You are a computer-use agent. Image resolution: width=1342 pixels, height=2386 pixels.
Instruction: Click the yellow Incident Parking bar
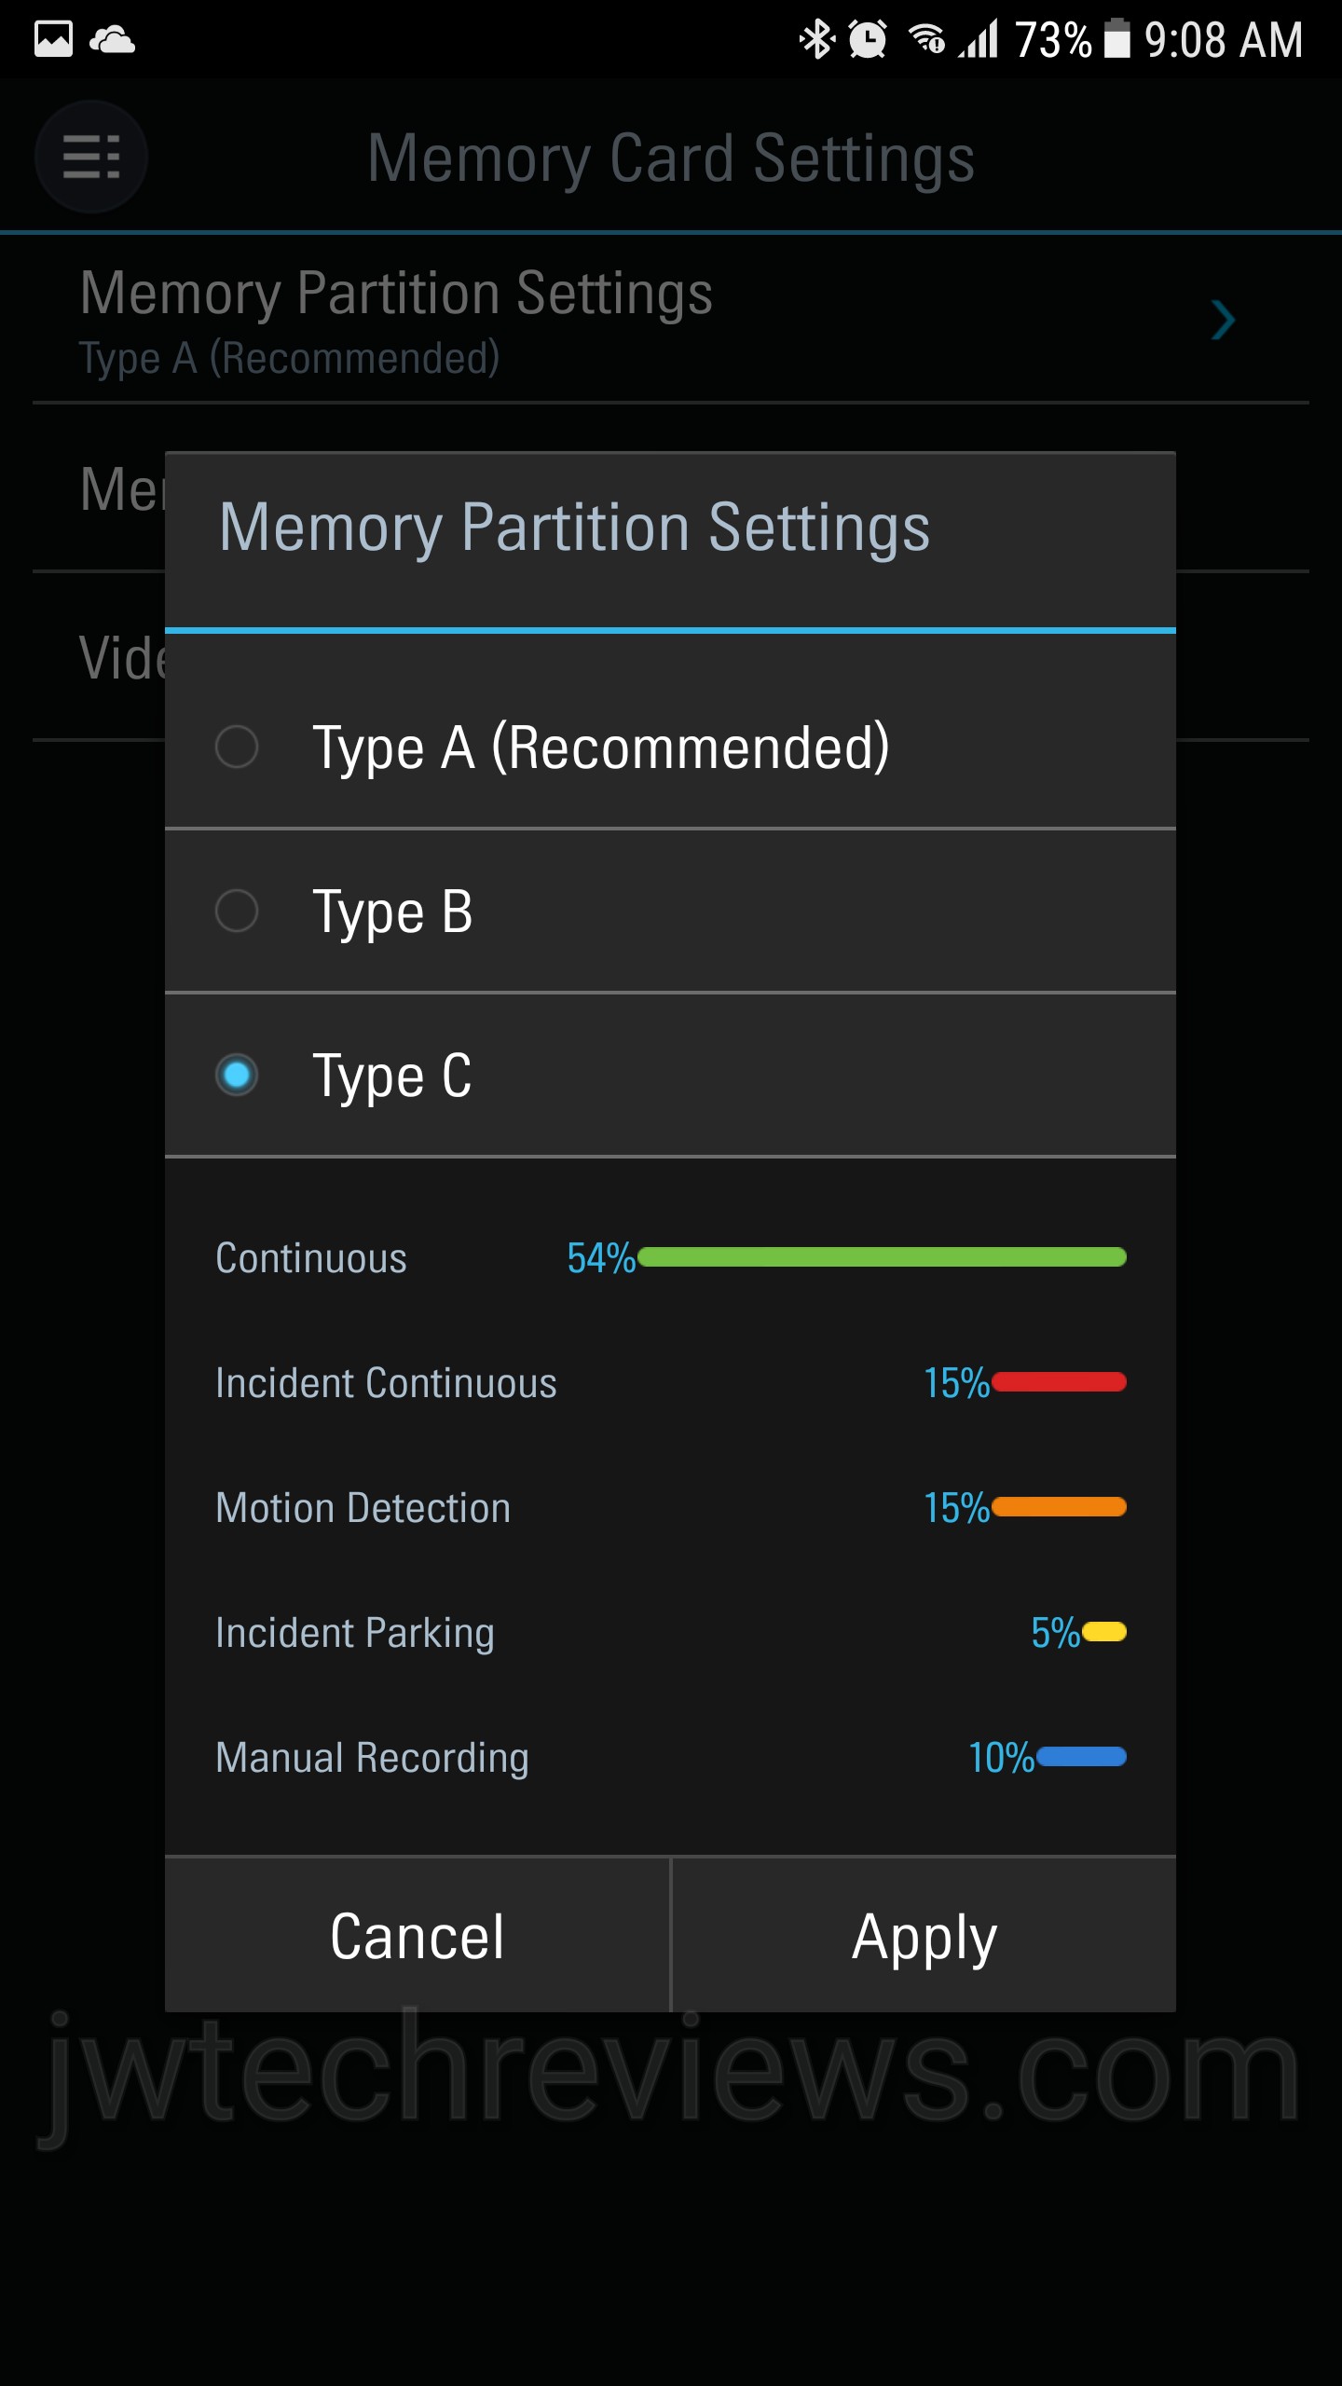coord(1104,1632)
